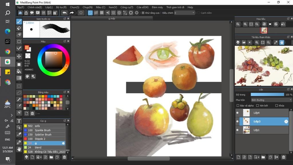The width and height of the screenshot is (293, 165).
Task: Select the Hand pan tool
Action: 19,149
